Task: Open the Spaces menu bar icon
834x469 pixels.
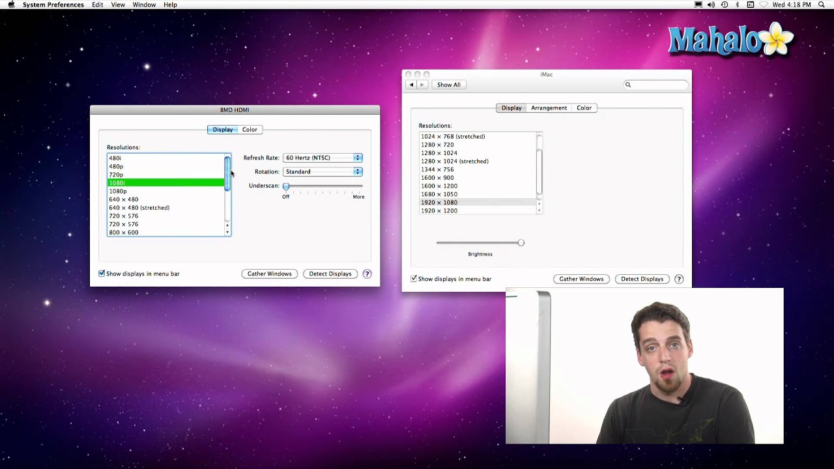Action: (750, 5)
